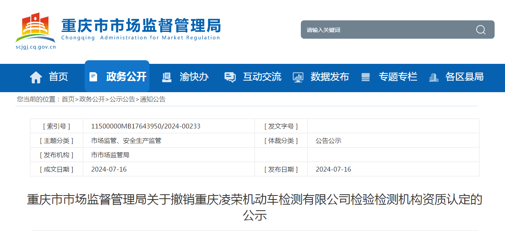Click the 成文日期 value 2024-07-16
The height and width of the screenshot is (231, 505).
(x=109, y=169)
